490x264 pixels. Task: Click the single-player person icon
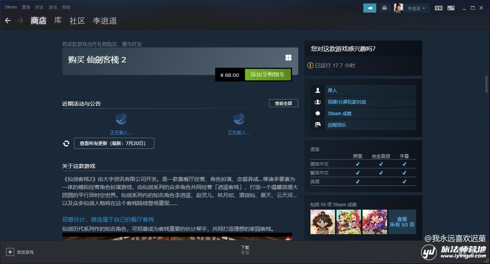[317, 90]
